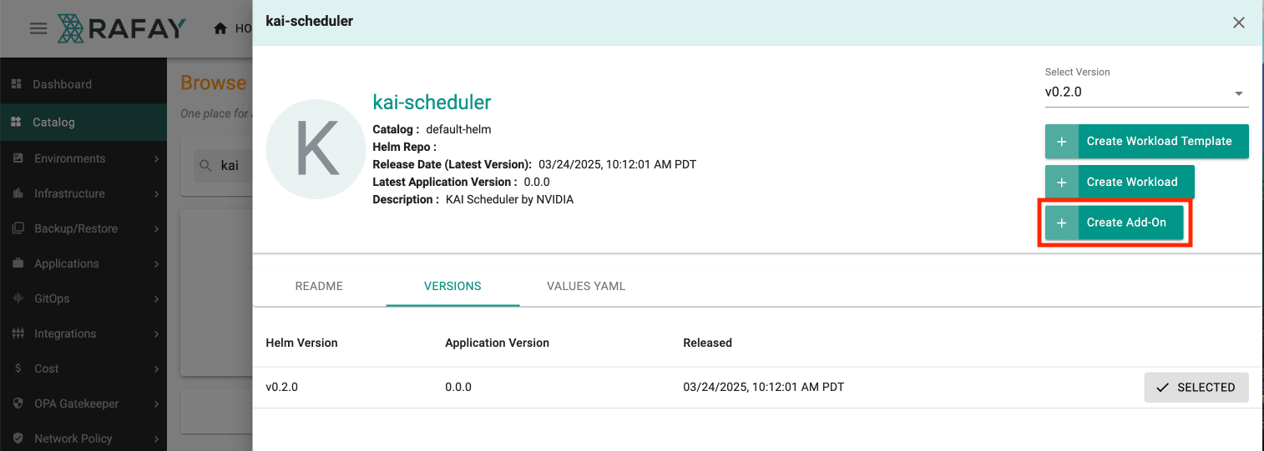Expand the OPA Gatekeeper menu chevron
1264x451 pixels.
[156, 403]
